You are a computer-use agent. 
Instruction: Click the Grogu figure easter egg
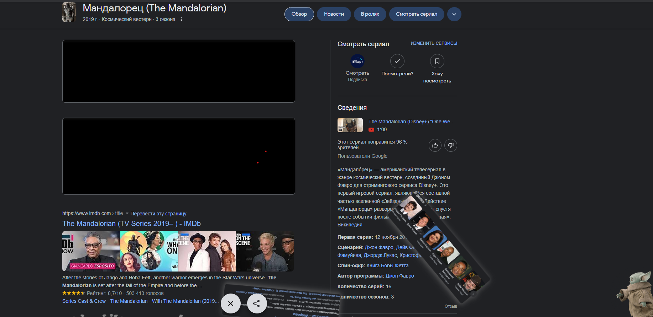pos(636,294)
